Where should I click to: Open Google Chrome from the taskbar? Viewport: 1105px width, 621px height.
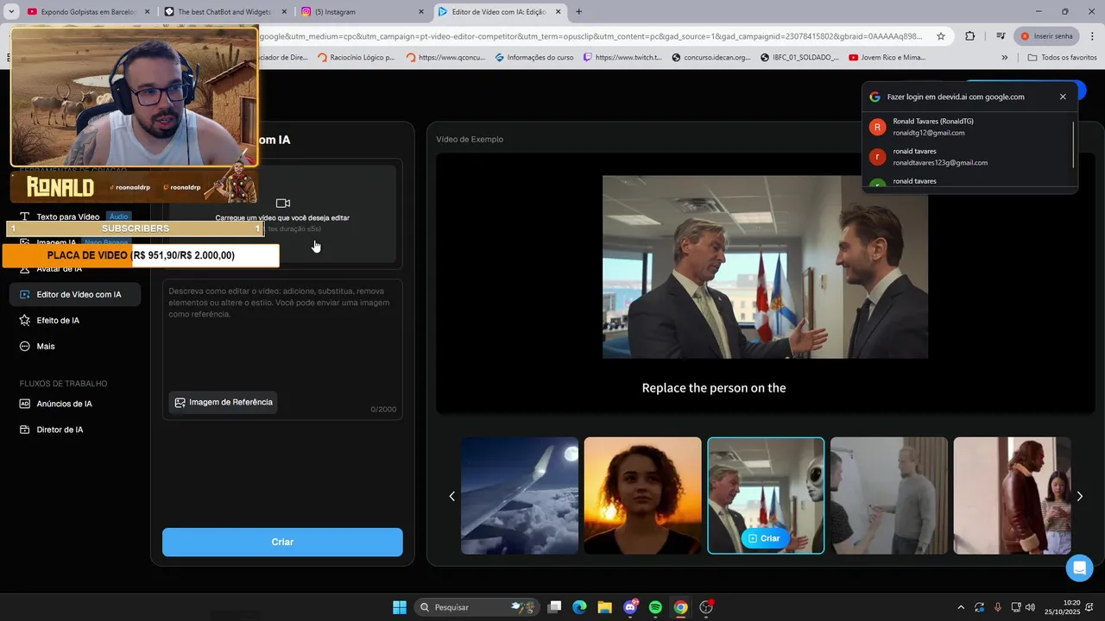680,607
